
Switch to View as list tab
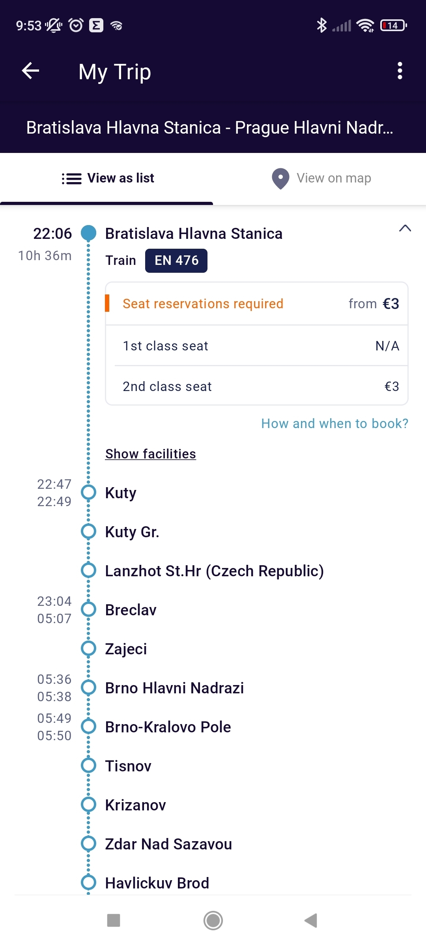coord(106,179)
